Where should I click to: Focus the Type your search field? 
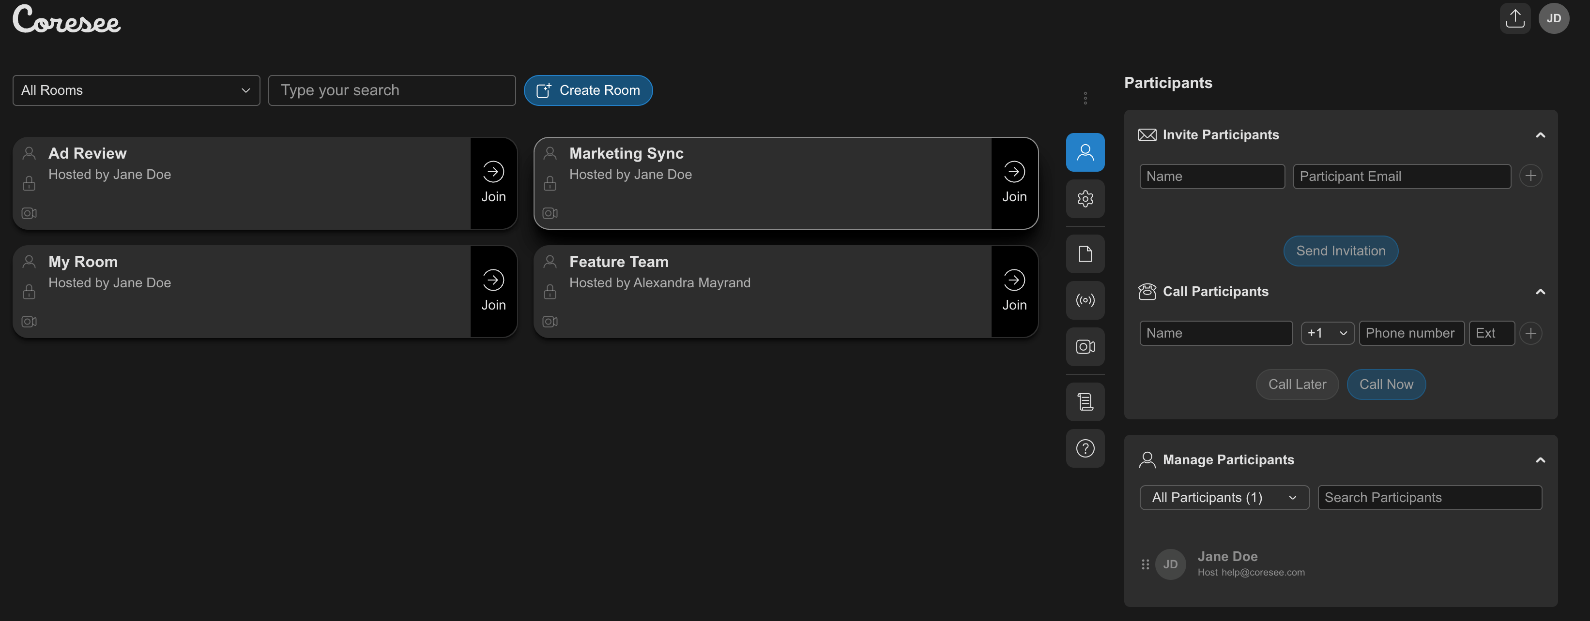(x=392, y=90)
